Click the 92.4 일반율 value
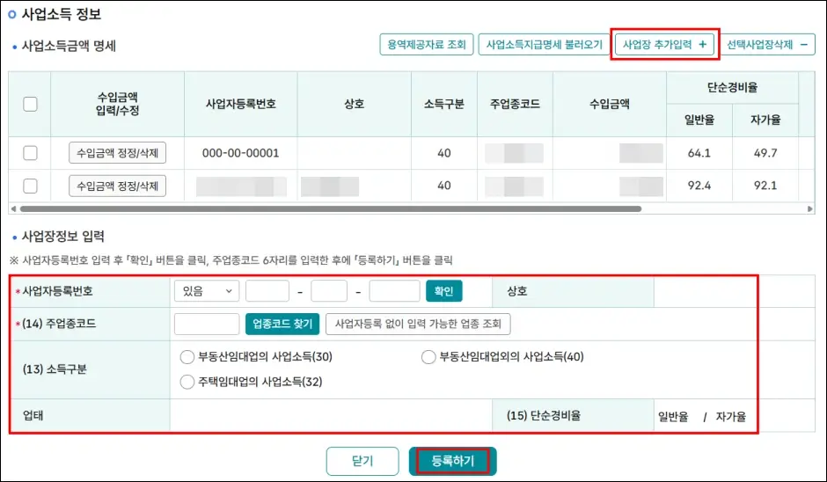 coord(699,186)
